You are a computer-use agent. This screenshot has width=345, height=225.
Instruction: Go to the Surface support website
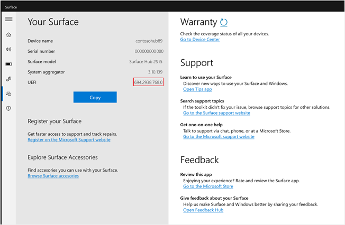click(x=216, y=113)
